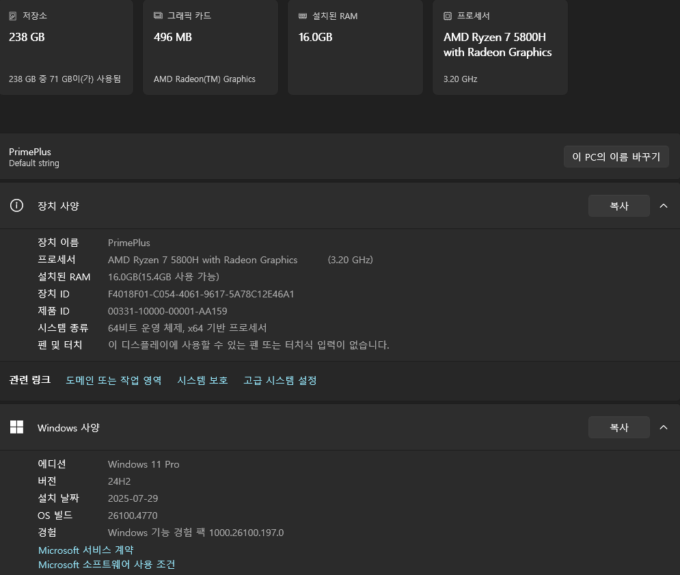Click the 제품 ID label

coord(53,311)
